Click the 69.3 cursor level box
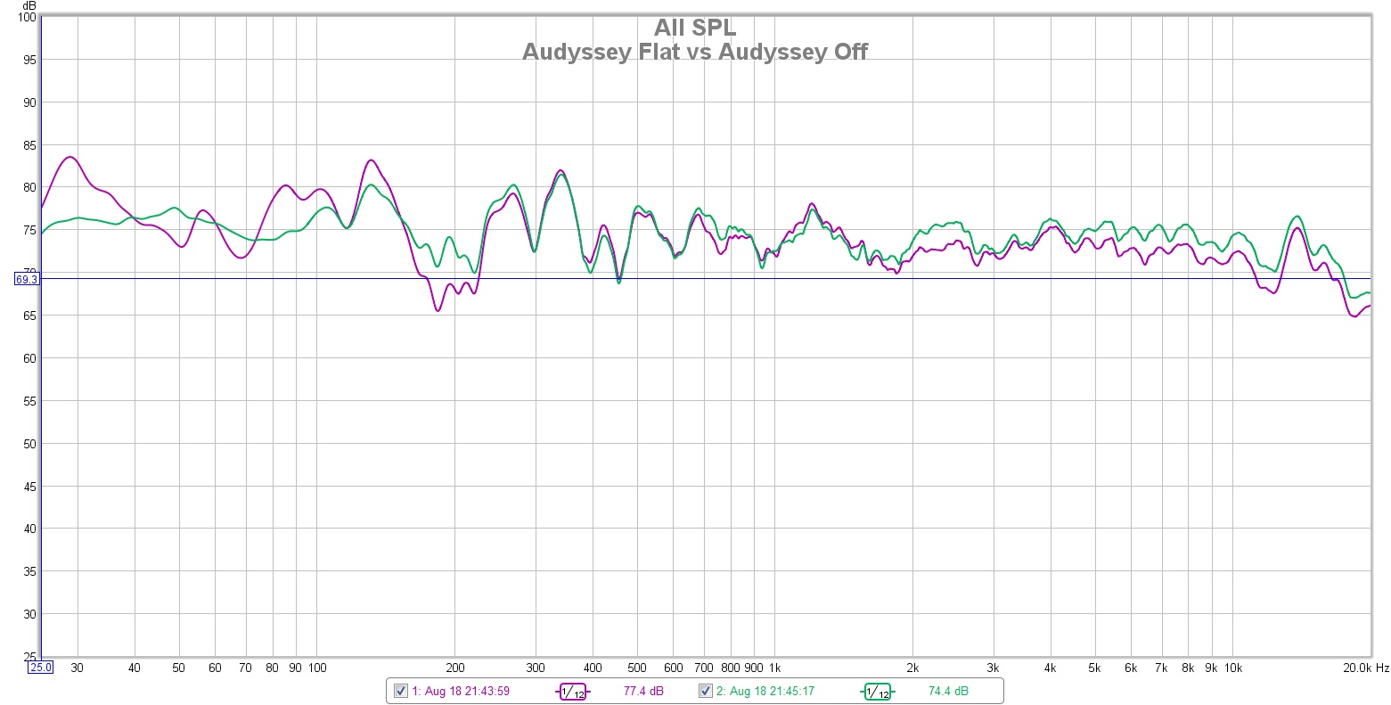This screenshot has height=705, width=1391. (27, 279)
